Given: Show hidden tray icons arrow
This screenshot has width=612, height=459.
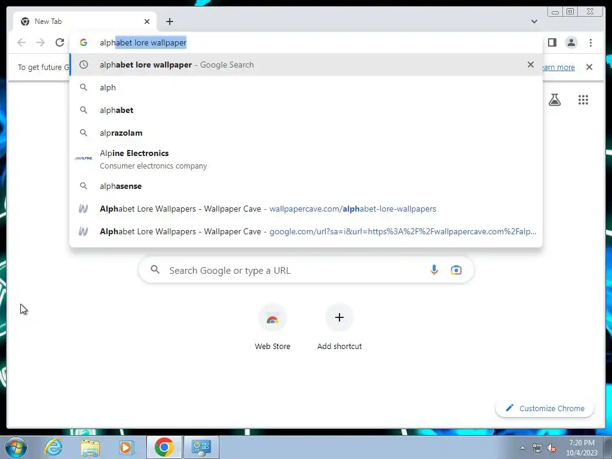Looking at the screenshot, I should (x=522, y=448).
